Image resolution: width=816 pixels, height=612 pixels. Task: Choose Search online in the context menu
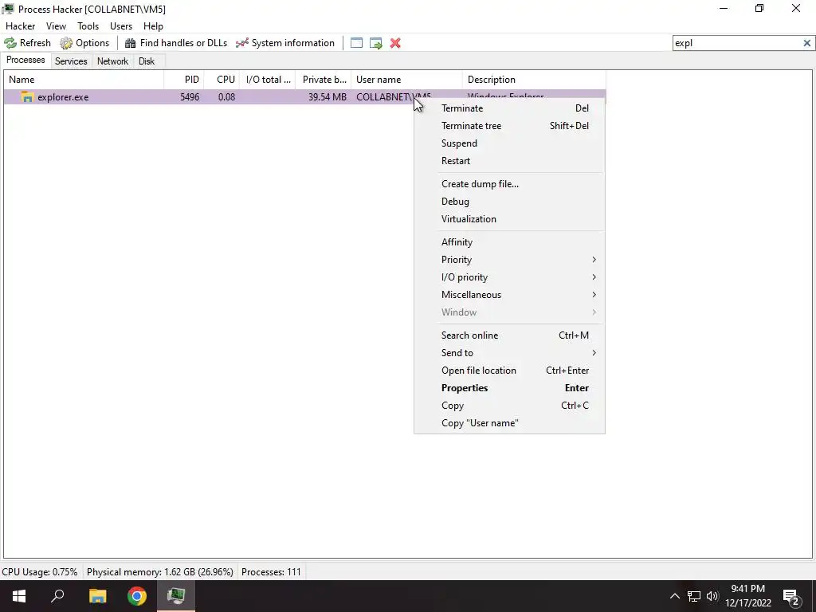coord(509,335)
